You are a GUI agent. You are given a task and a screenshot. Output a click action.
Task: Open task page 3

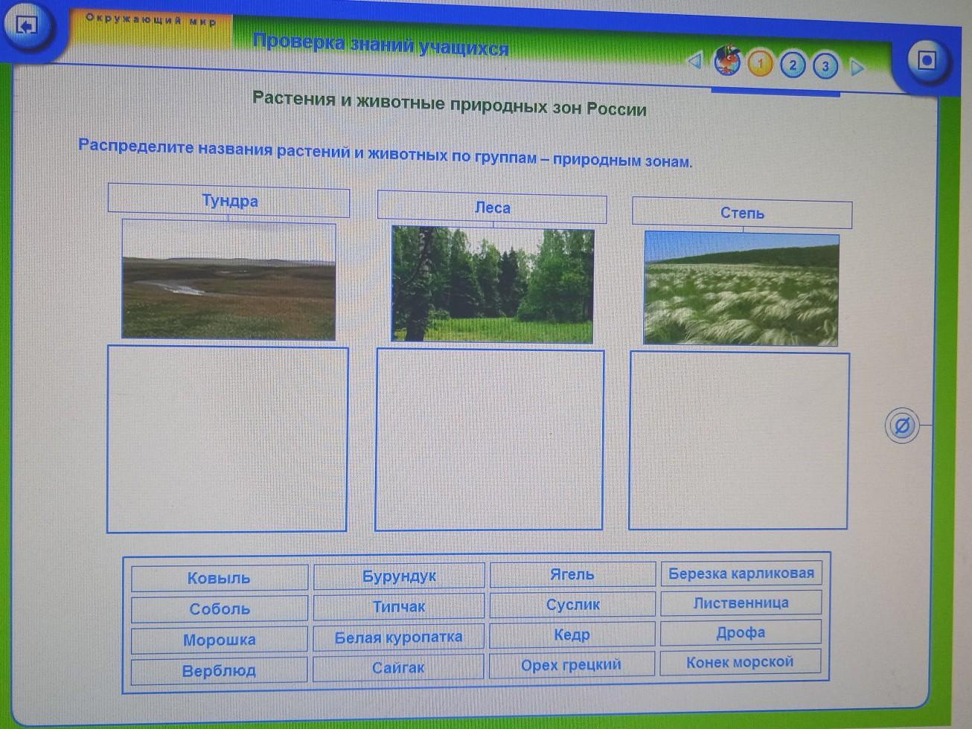tap(825, 67)
